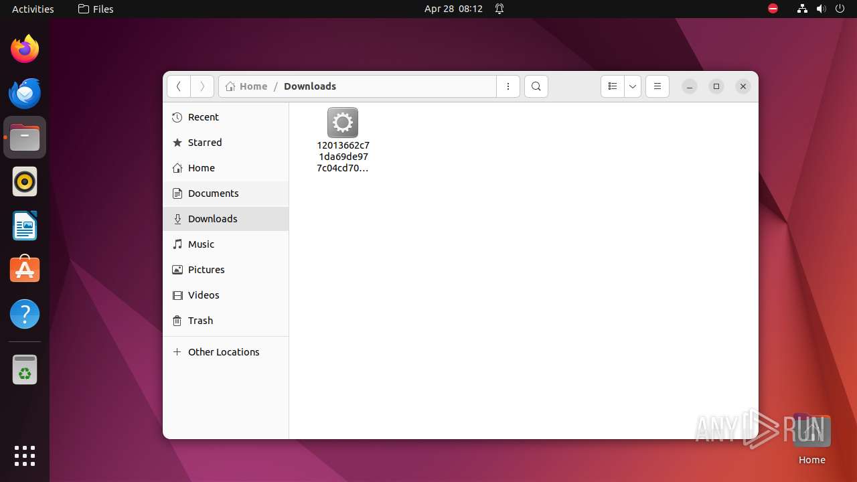The height and width of the screenshot is (482, 857).
Task: Open the Activities overview
Action: click(33, 9)
